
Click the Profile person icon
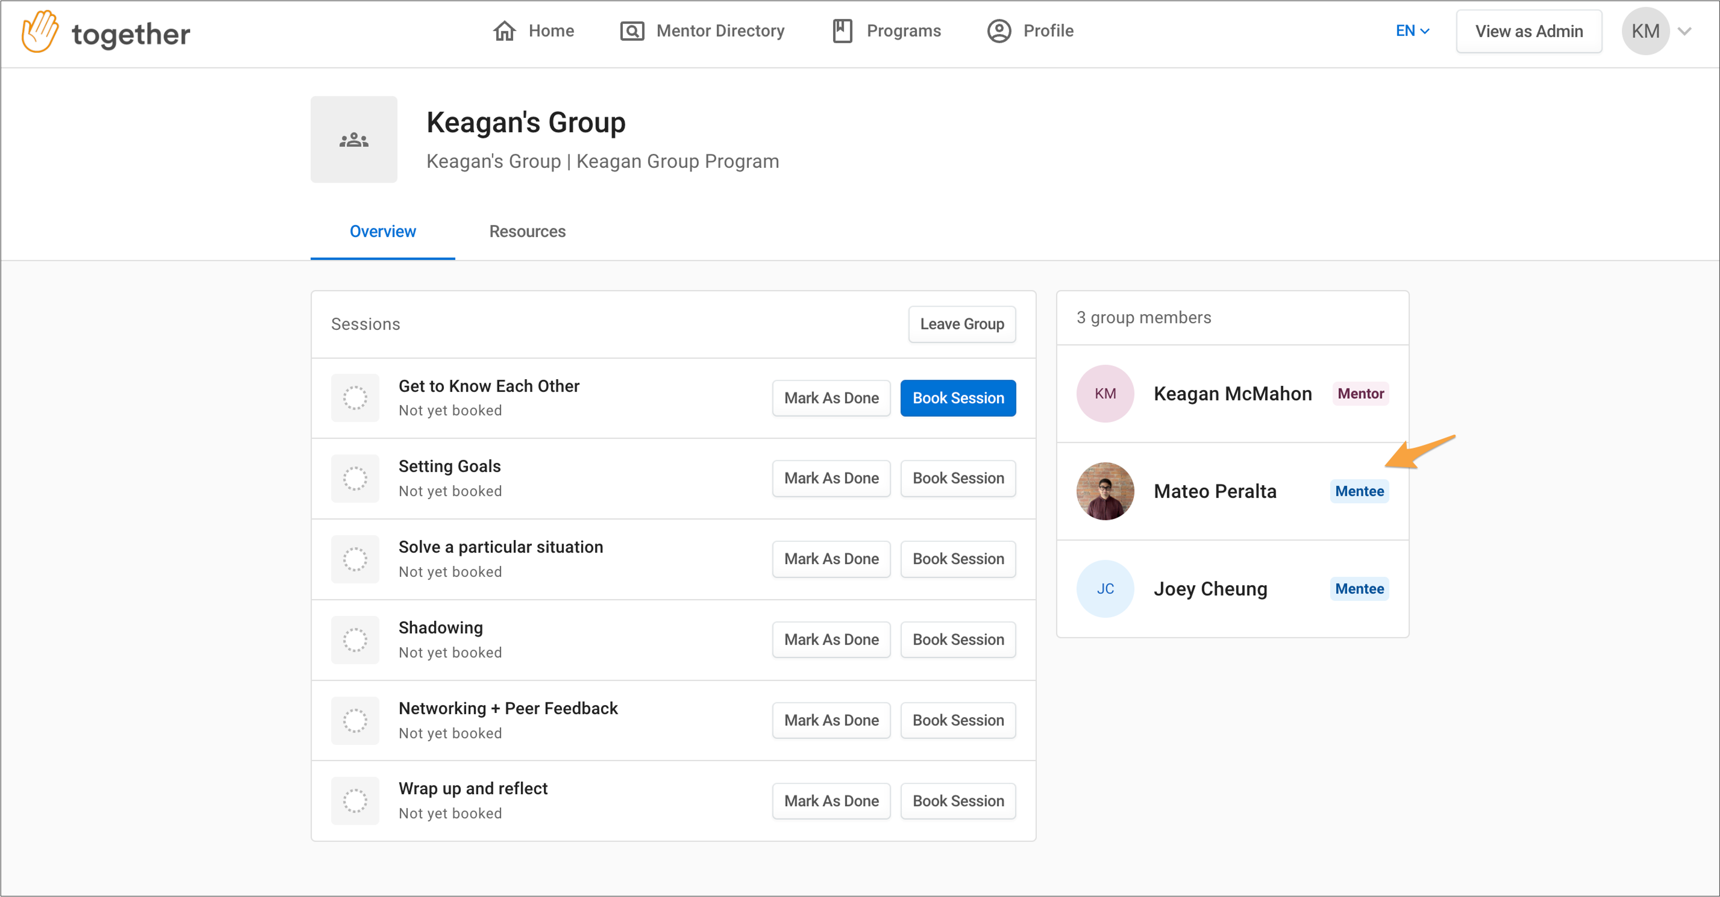coord(999,31)
